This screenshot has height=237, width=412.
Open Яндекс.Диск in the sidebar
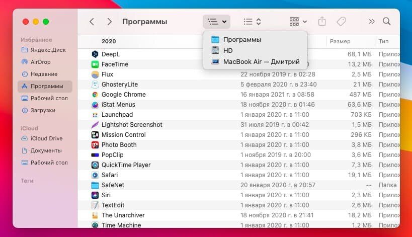coord(45,50)
